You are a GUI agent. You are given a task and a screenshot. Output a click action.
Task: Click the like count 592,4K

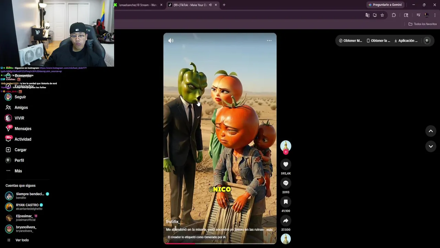[x=286, y=174]
